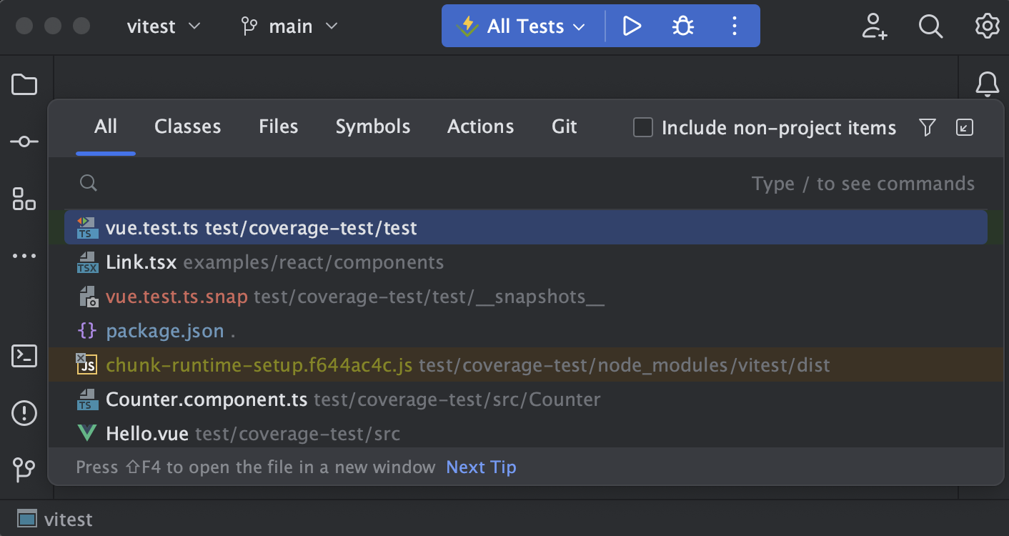Screen dimensions: 1009x536
Task: Click the Next Tip link
Action: click(x=481, y=467)
